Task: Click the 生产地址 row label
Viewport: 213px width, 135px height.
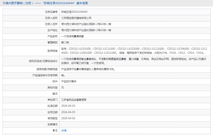Action: coord(52,30)
